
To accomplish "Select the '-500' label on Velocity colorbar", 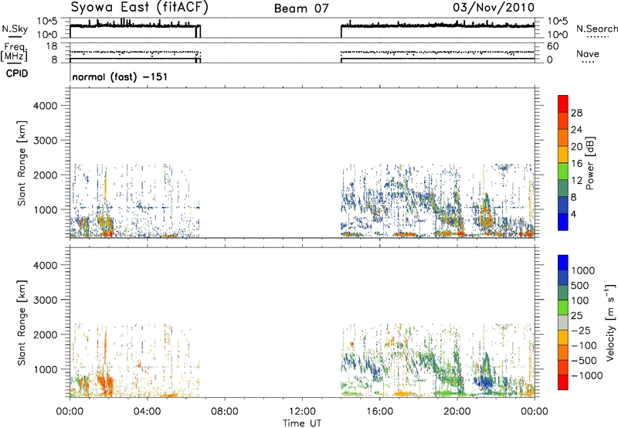I will pyautogui.click(x=584, y=360).
